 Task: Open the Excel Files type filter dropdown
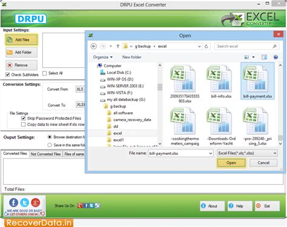coord(247,153)
